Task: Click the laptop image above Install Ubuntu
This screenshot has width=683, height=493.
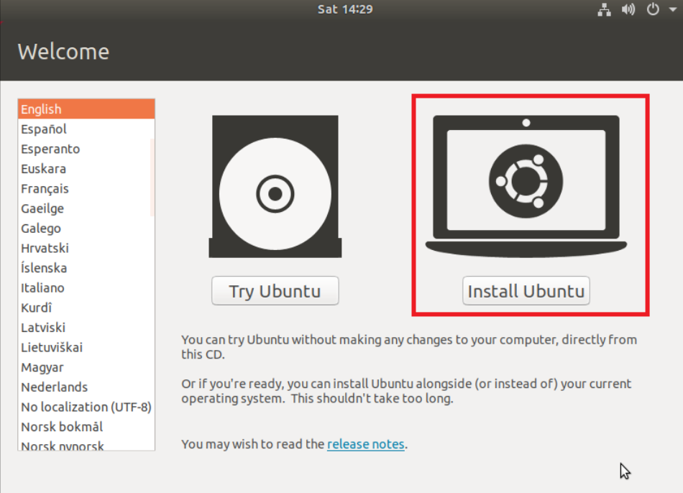Action: (x=526, y=186)
